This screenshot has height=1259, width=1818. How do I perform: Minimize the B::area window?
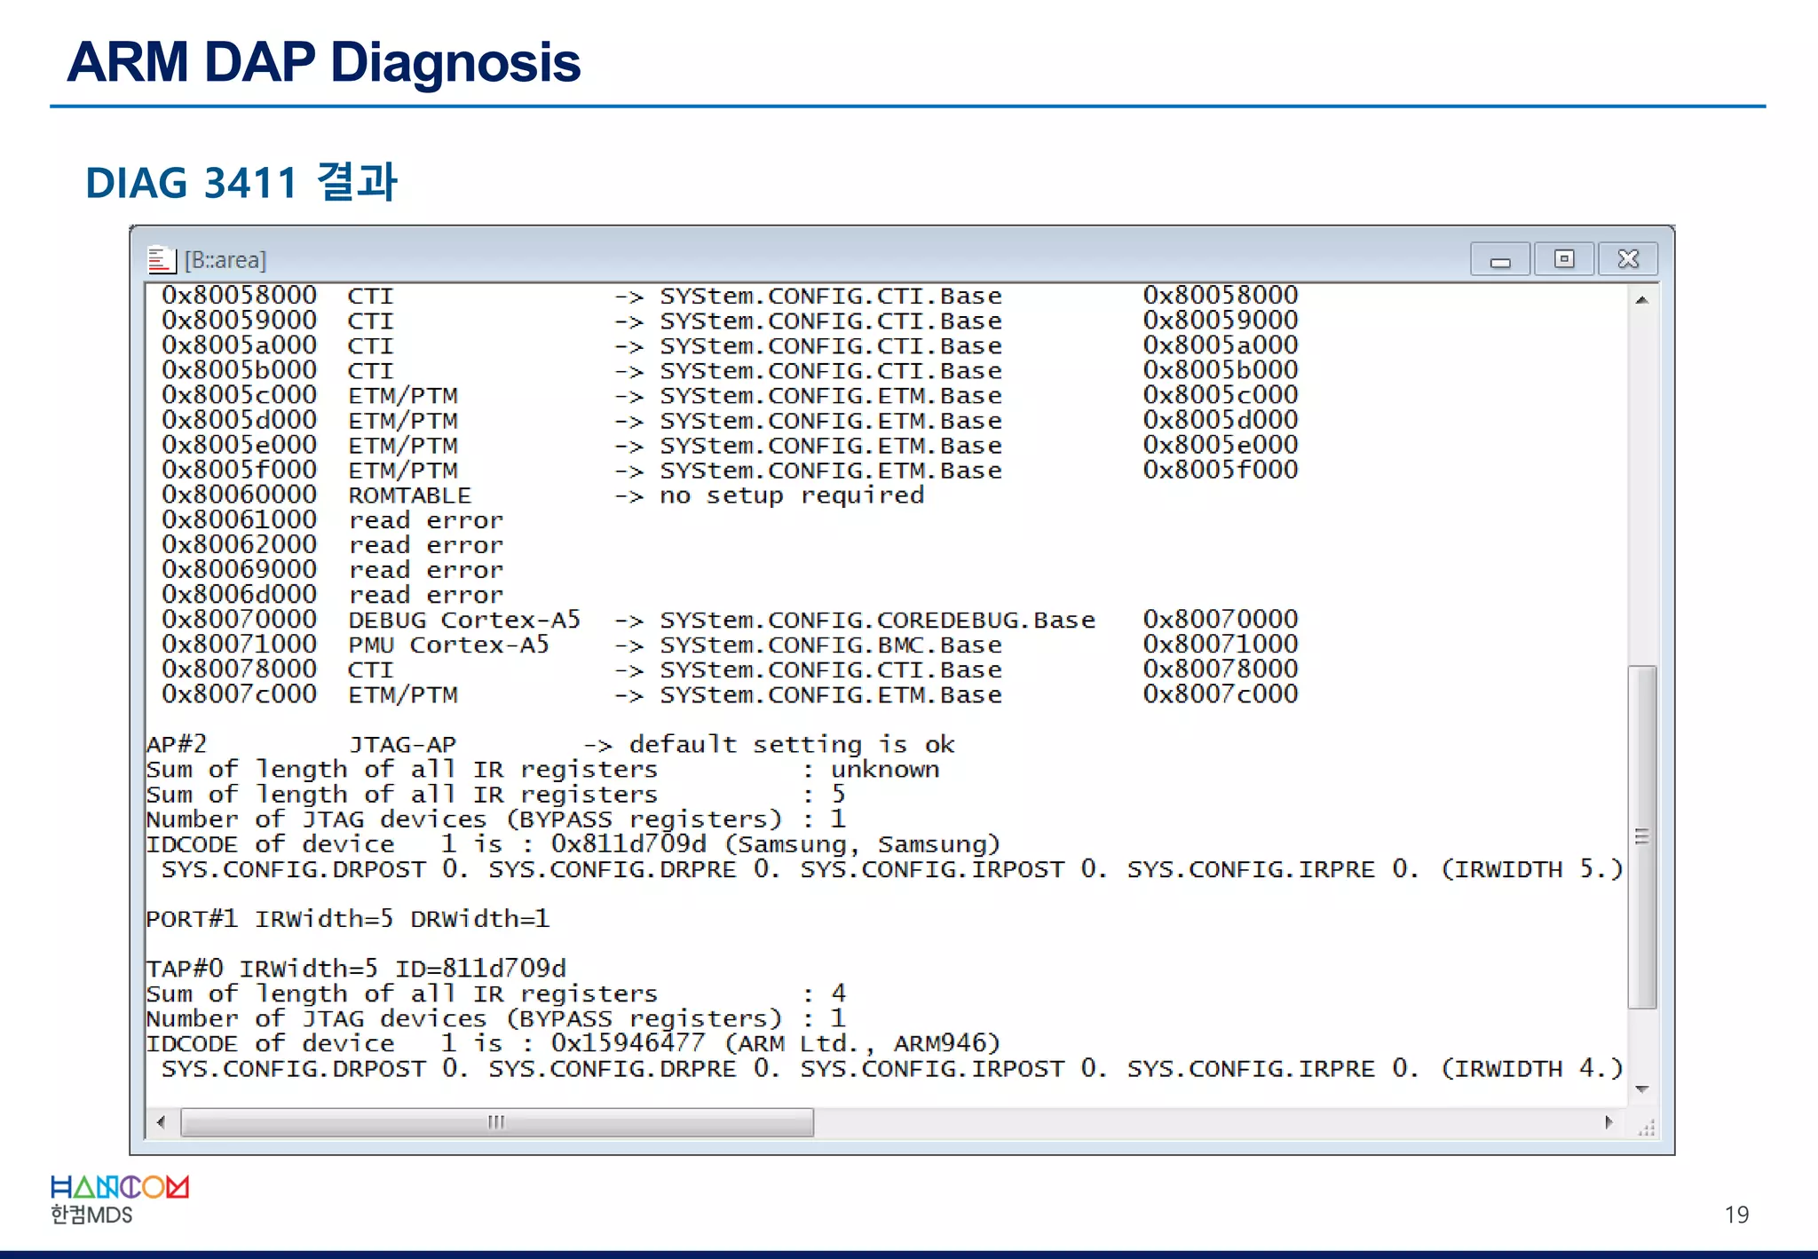click(1499, 259)
